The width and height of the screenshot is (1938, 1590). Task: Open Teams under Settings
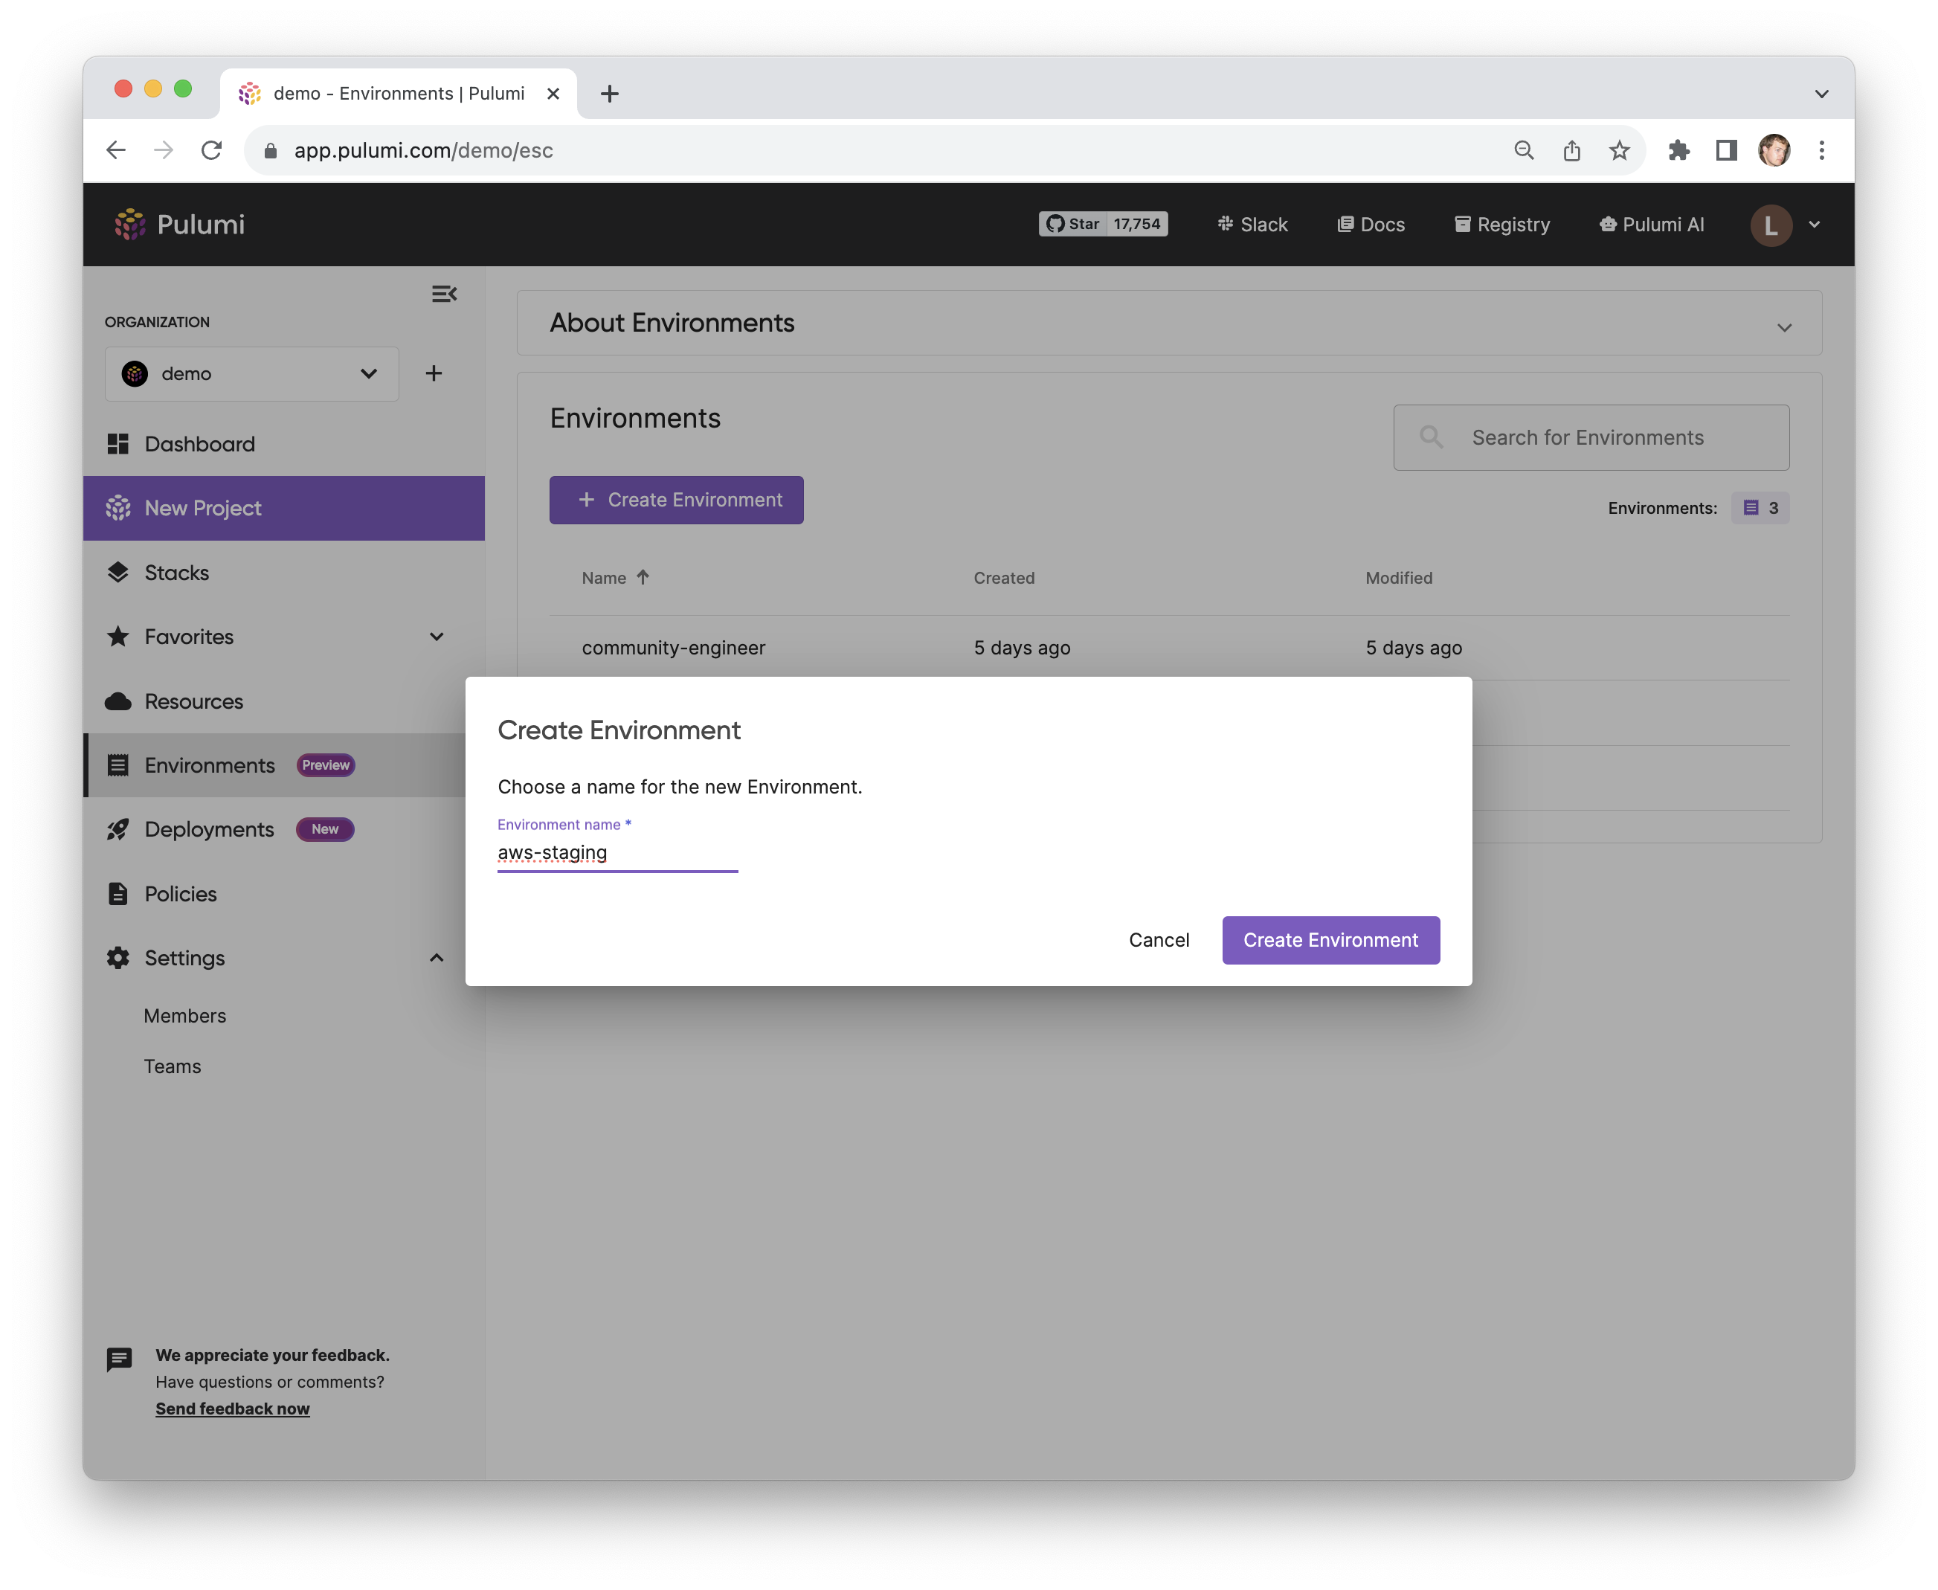click(173, 1066)
